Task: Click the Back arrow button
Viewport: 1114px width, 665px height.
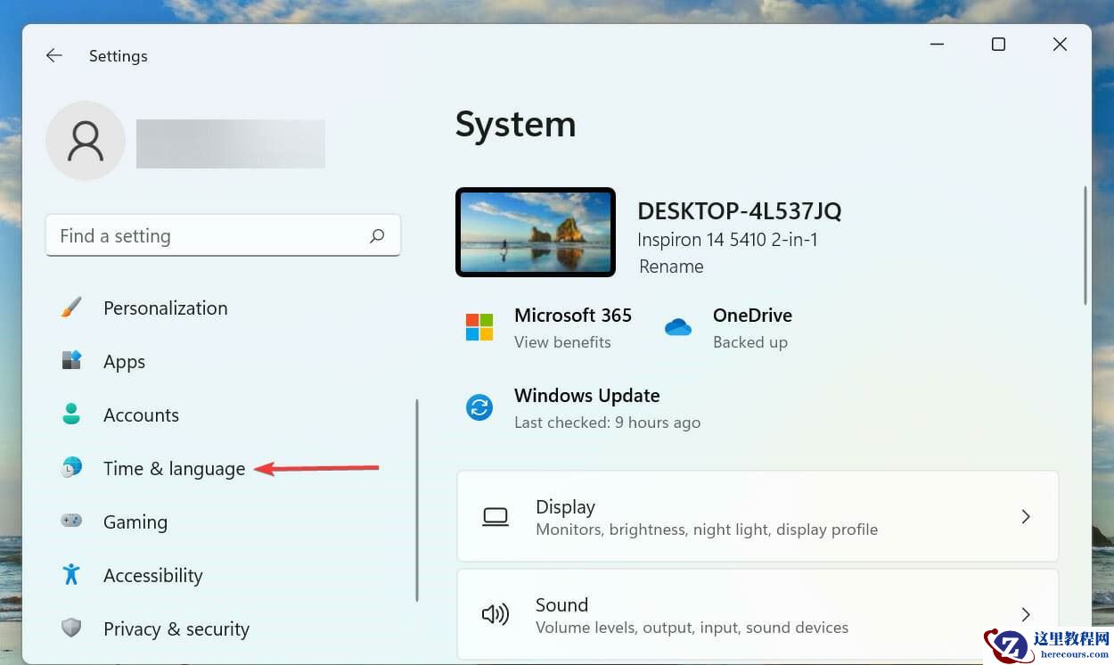Action: point(53,55)
